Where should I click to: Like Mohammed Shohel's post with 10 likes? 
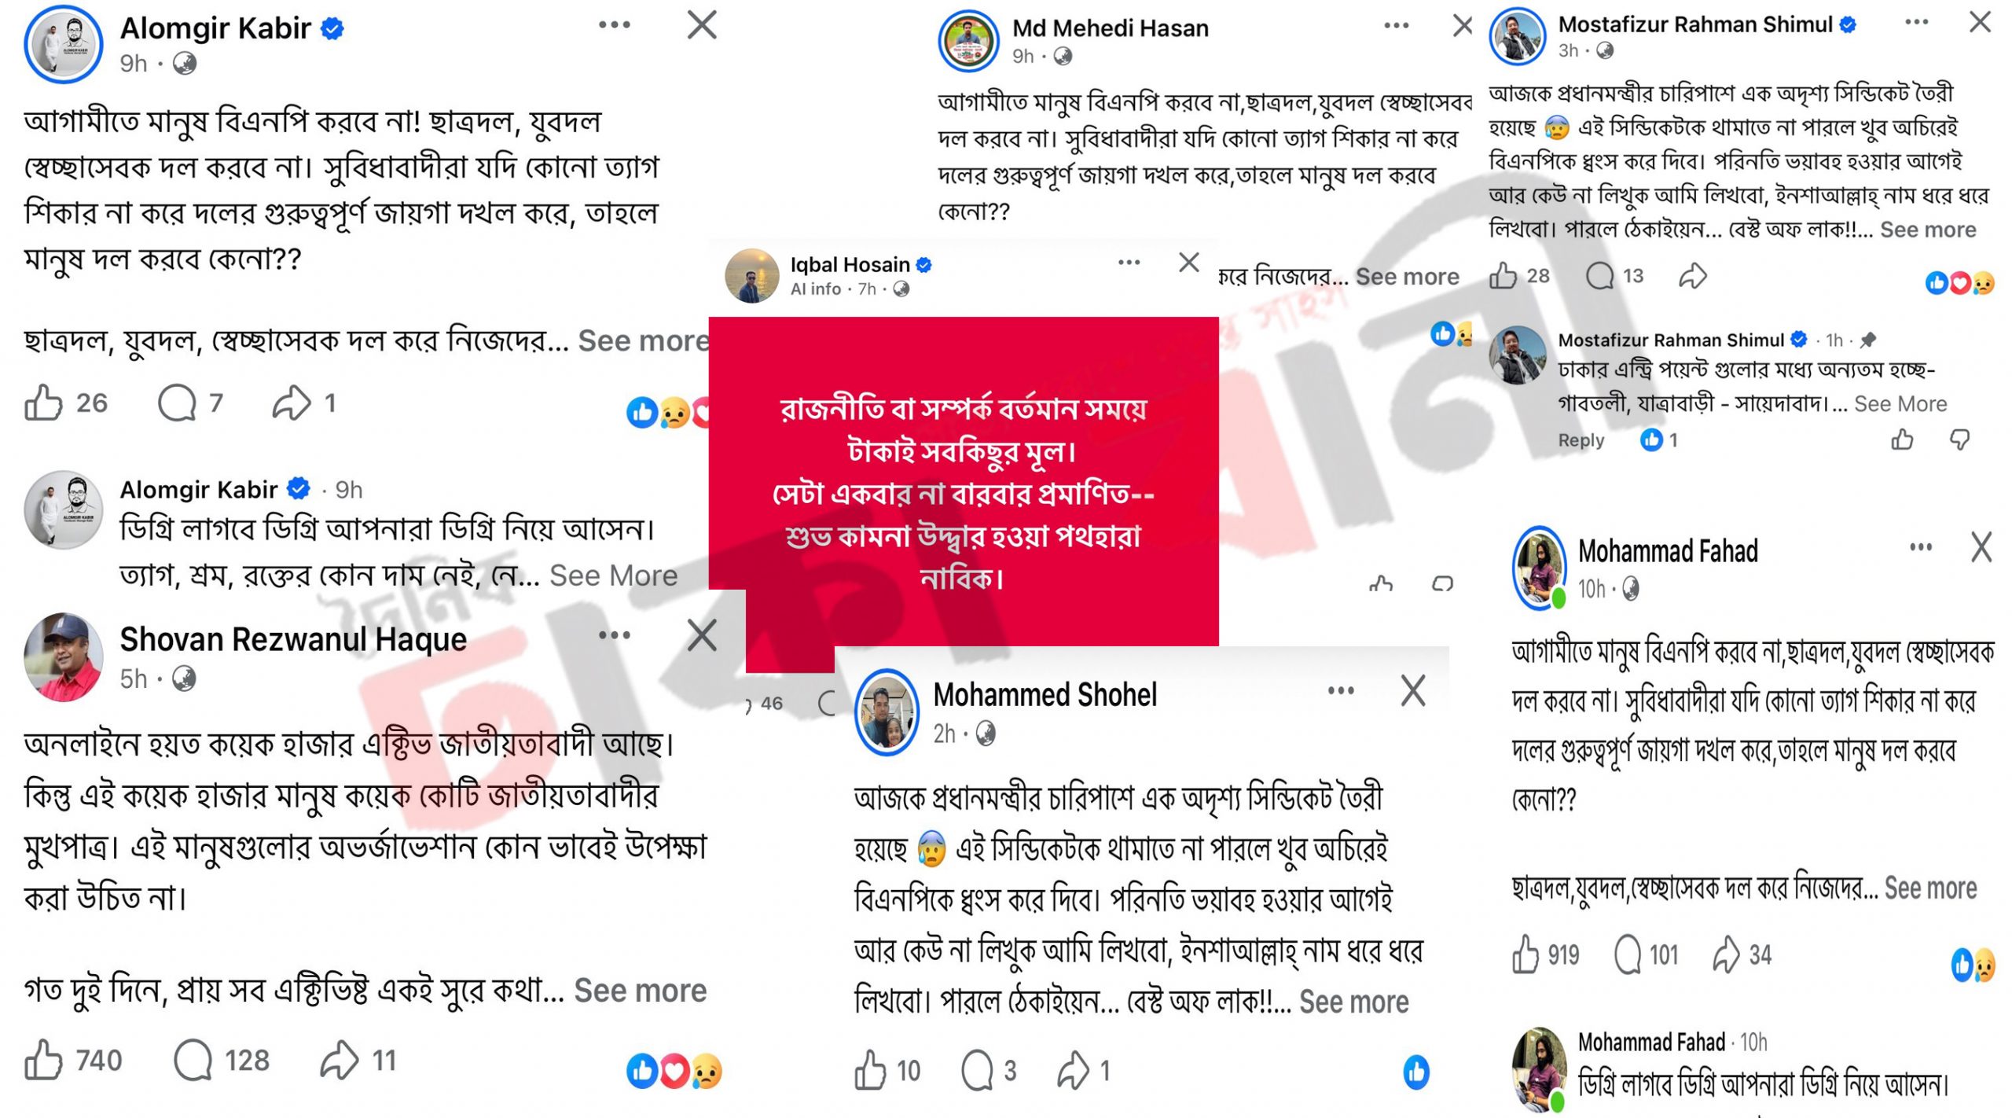[x=870, y=1070]
